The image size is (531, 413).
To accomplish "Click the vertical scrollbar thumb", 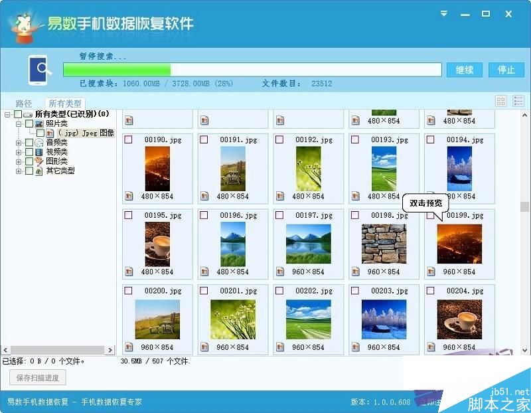I will [524, 206].
